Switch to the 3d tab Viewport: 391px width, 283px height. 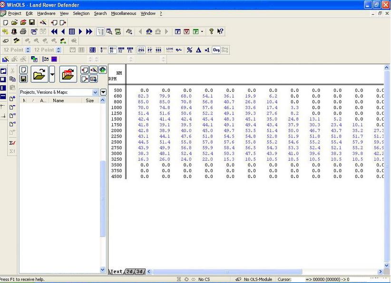click(140, 272)
